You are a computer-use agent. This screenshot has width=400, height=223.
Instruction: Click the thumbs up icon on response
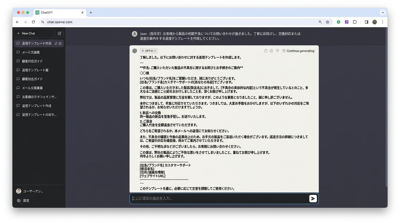(x=272, y=51)
